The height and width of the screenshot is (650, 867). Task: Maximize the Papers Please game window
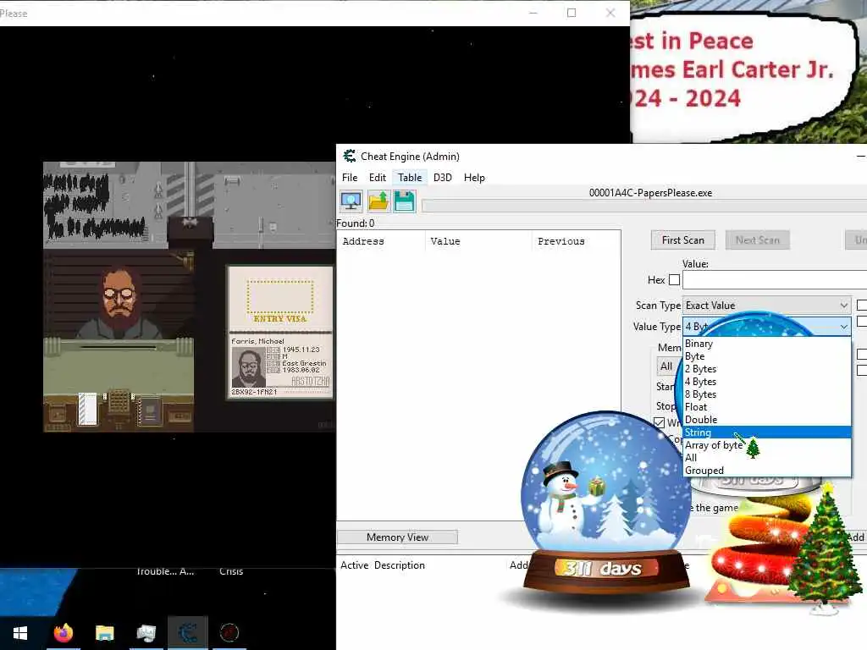coord(572,13)
